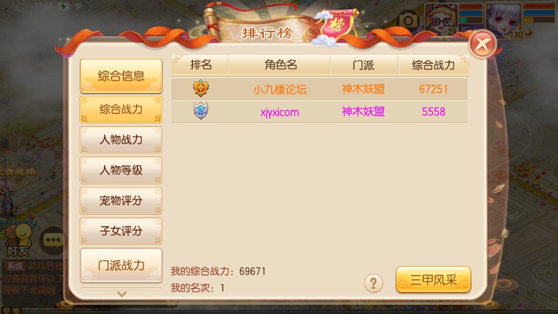Open the 好友 friends icon

pos(19,240)
